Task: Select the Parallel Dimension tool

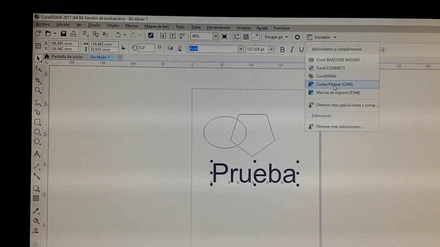Action: click(x=37, y=166)
